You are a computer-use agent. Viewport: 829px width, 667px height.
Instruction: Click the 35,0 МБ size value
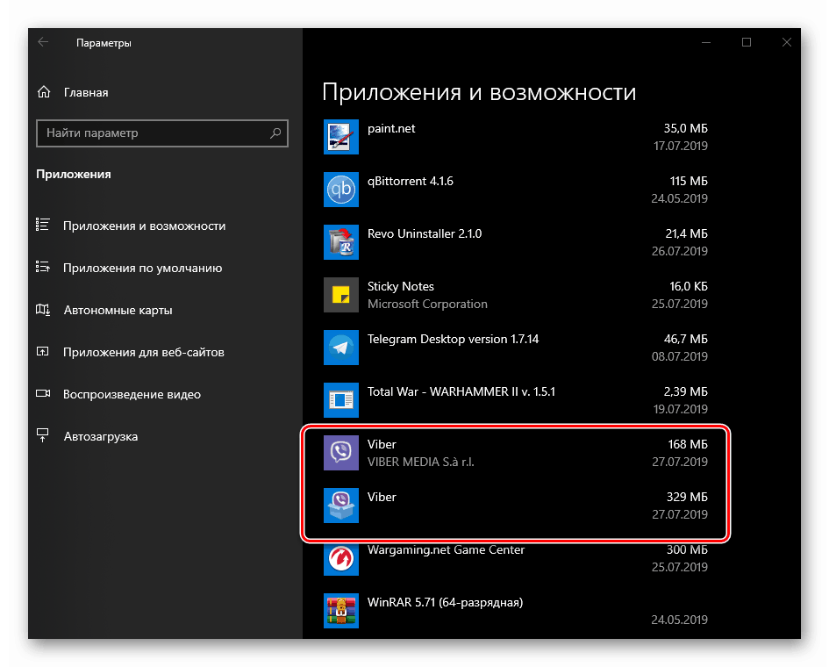pyautogui.click(x=686, y=128)
